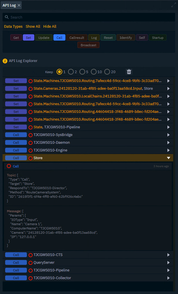Toggle the Reset data type filter
Viewport: 178px width, 294px height.
(x=108, y=37)
